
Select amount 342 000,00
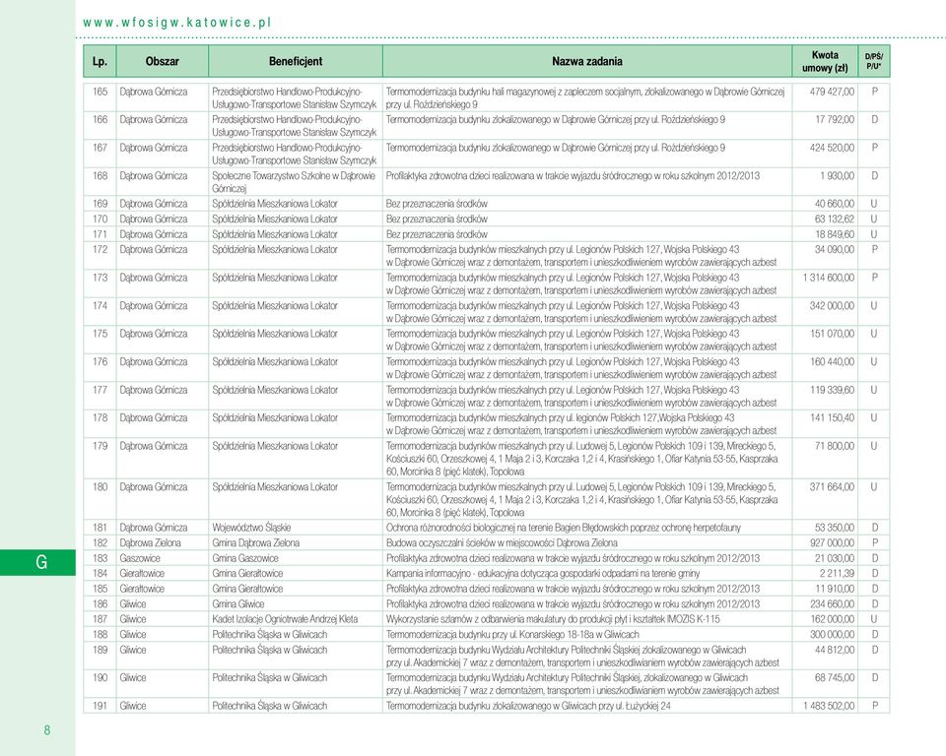click(832, 306)
